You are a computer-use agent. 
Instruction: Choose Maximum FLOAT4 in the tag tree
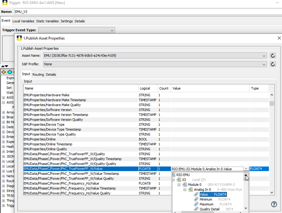(216, 204)
